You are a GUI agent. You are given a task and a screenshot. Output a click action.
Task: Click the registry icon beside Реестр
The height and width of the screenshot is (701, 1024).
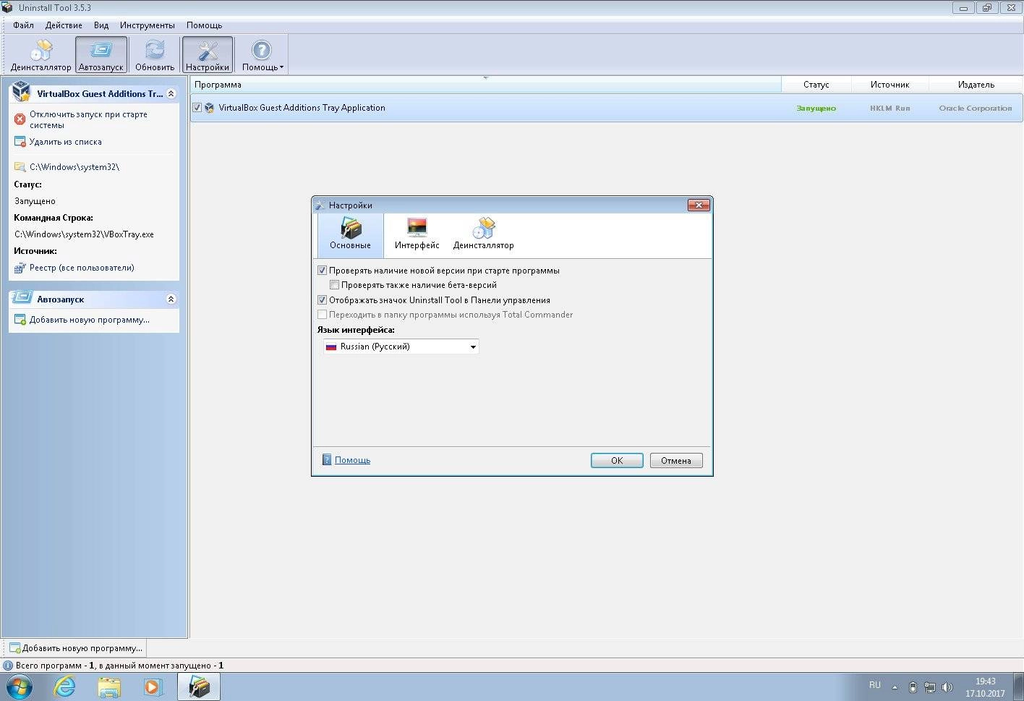pyautogui.click(x=20, y=268)
